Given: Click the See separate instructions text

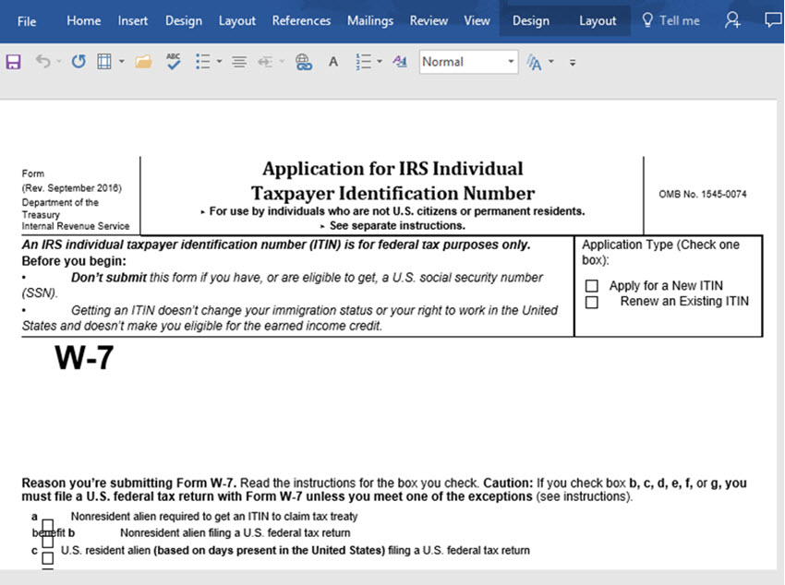Looking at the screenshot, I should click(x=397, y=225).
